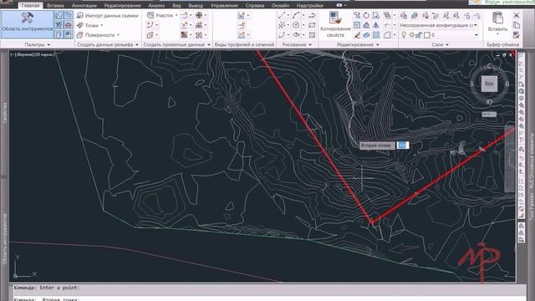This screenshot has height=301, width=535.
Task: Click the top Profile View icon
Action: [242, 15]
